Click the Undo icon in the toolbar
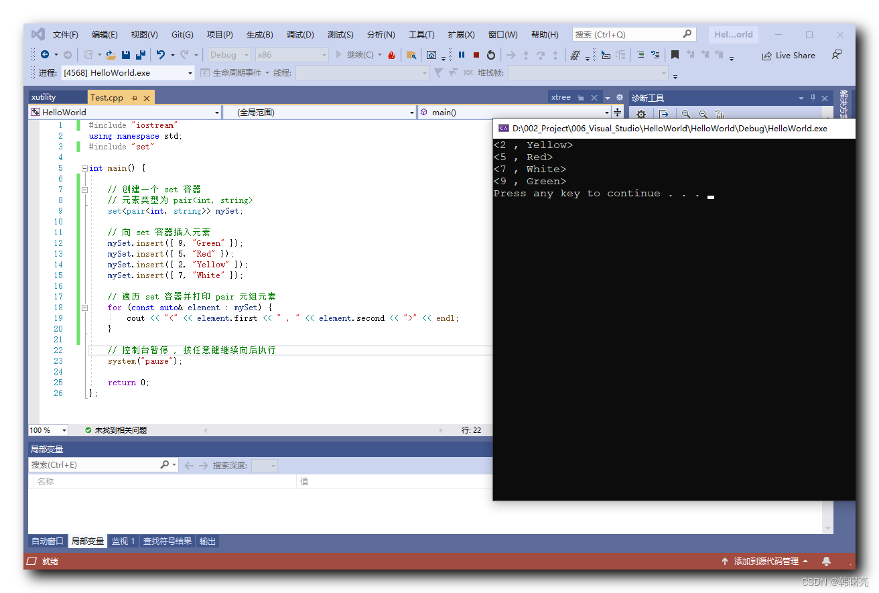 pos(161,55)
